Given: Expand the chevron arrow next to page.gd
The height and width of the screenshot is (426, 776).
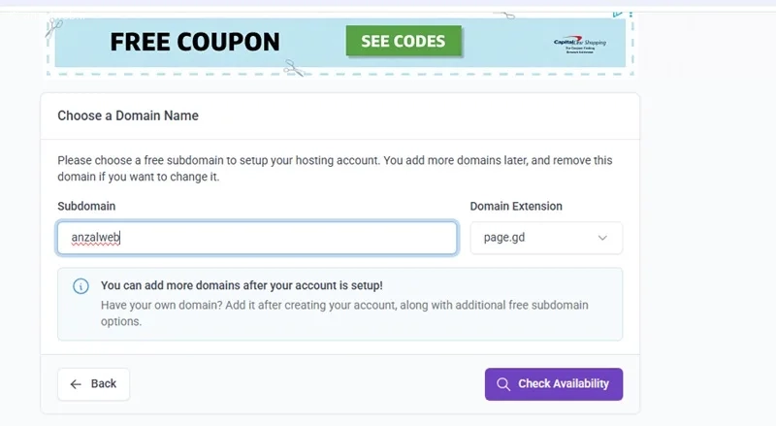Looking at the screenshot, I should [602, 238].
